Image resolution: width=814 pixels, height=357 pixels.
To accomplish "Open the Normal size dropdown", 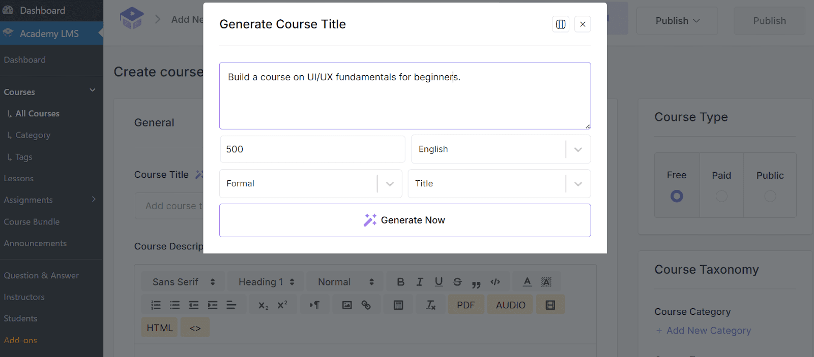I will 346,282.
